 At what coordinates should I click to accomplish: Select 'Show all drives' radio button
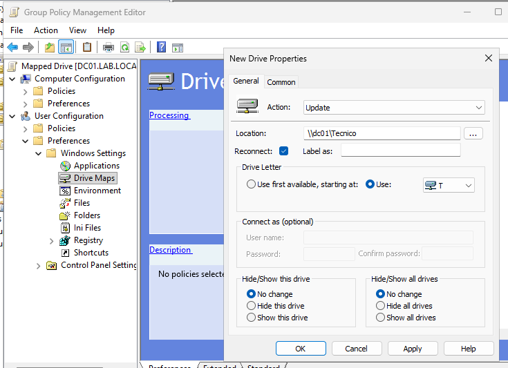(x=380, y=318)
